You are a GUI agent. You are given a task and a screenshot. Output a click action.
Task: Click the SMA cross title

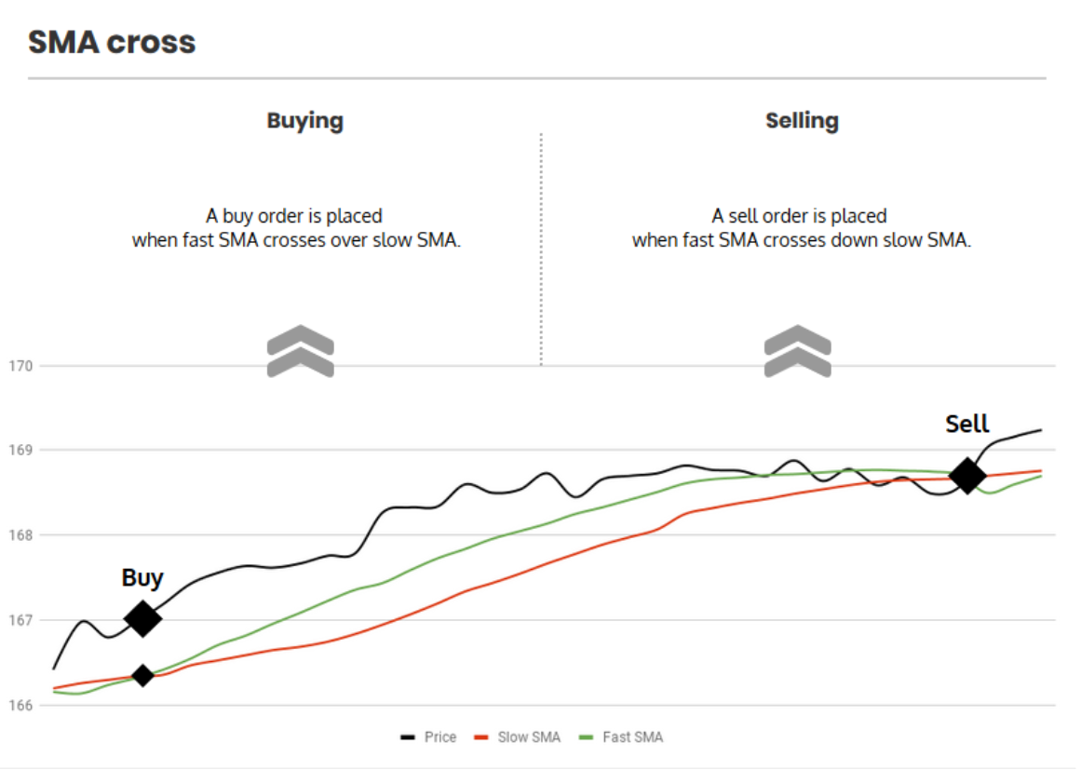[x=112, y=43]
